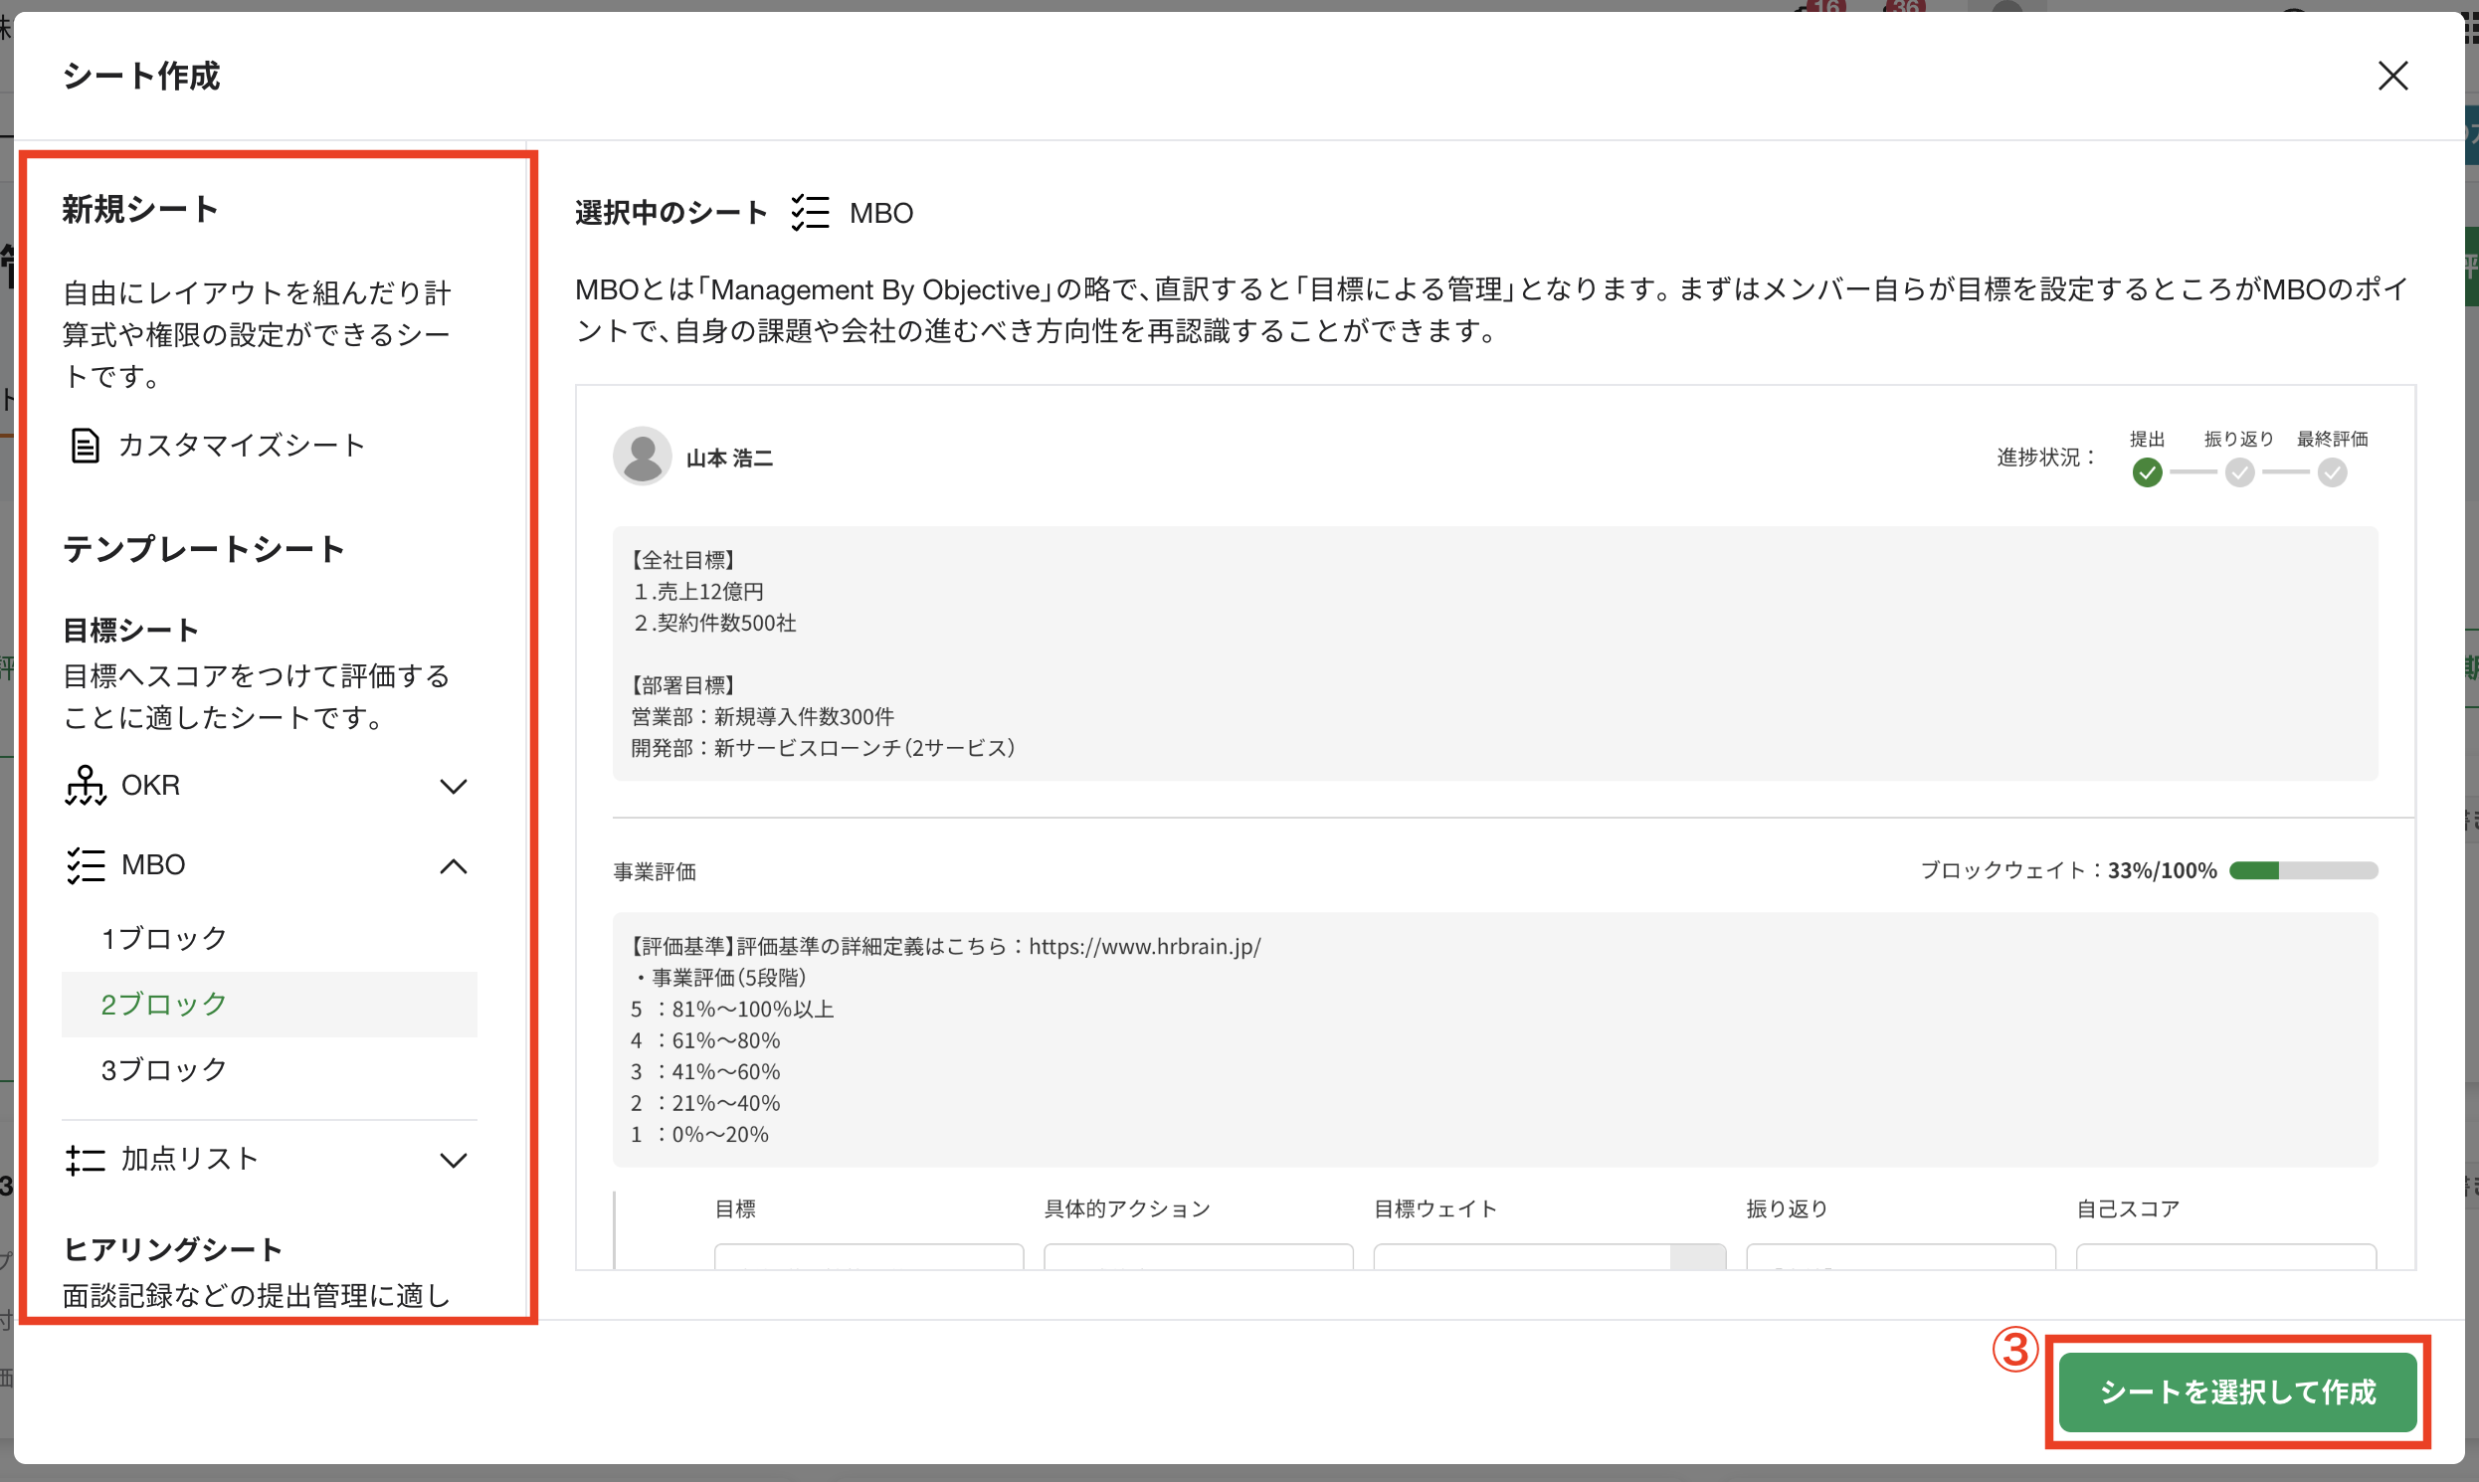Click the ブロックウェイト progress bar
Image resolution: width=2479 pixels, height=1482 pixels.
click(2303, 870)
